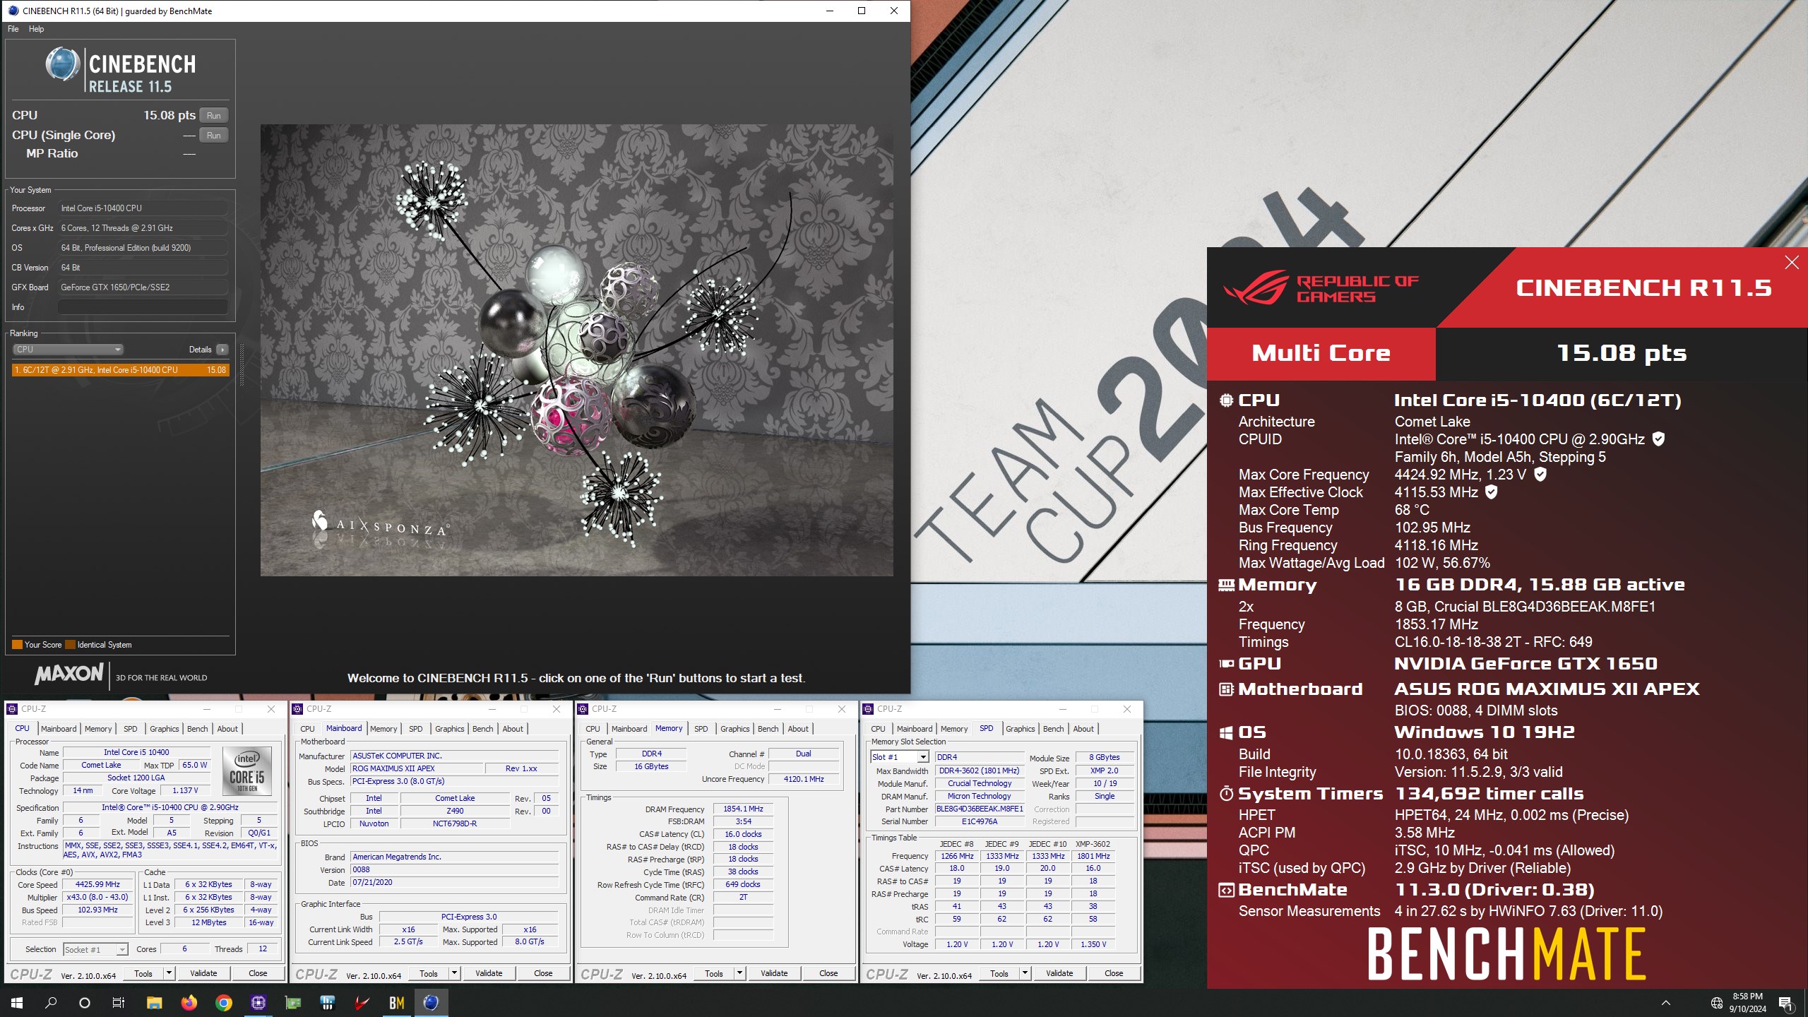Open Task View from the taskbar

click(119, 1002)
